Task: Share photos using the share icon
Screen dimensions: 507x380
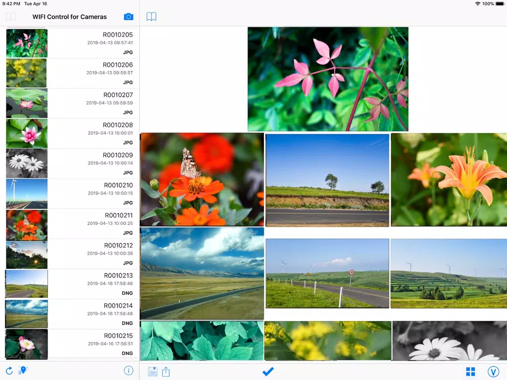Action: pyautogui.click(x=166, y=371)
